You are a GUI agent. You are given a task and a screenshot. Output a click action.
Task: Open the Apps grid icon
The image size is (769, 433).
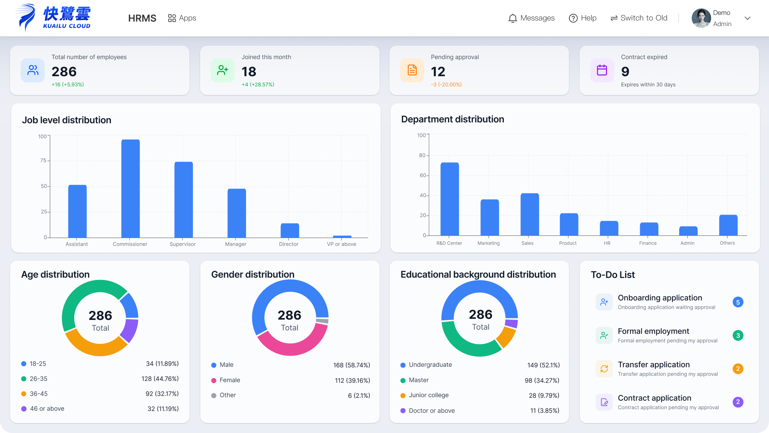172,18
